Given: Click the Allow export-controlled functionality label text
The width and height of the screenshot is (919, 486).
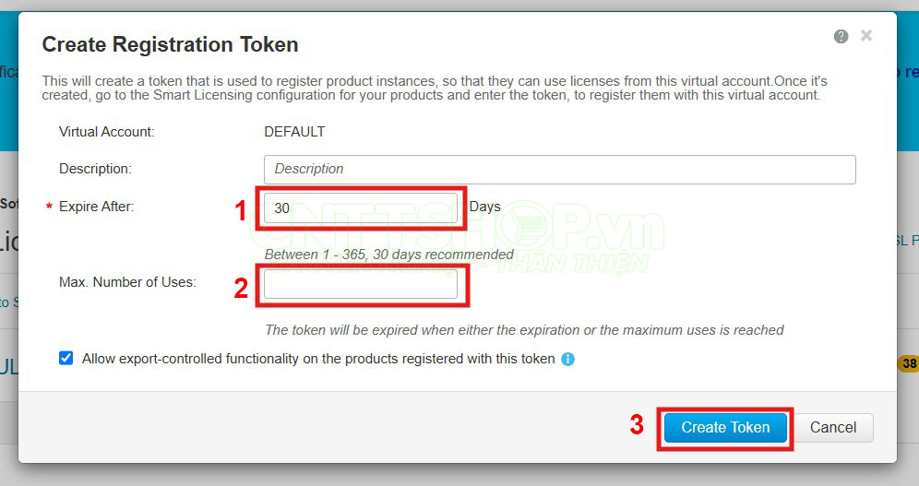Looking at the screenshot, I should (318, 359).
